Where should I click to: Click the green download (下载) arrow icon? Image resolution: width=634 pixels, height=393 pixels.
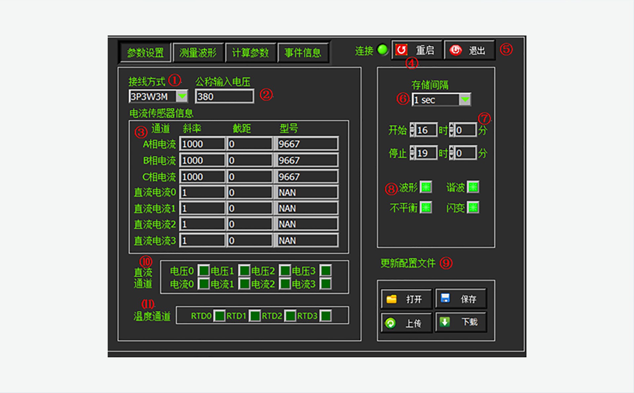[445, 322]
